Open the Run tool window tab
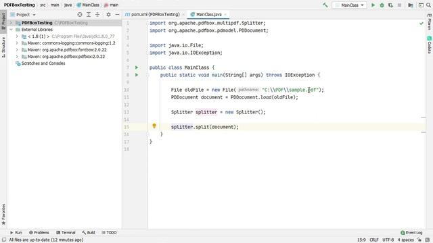 [16, 232]
